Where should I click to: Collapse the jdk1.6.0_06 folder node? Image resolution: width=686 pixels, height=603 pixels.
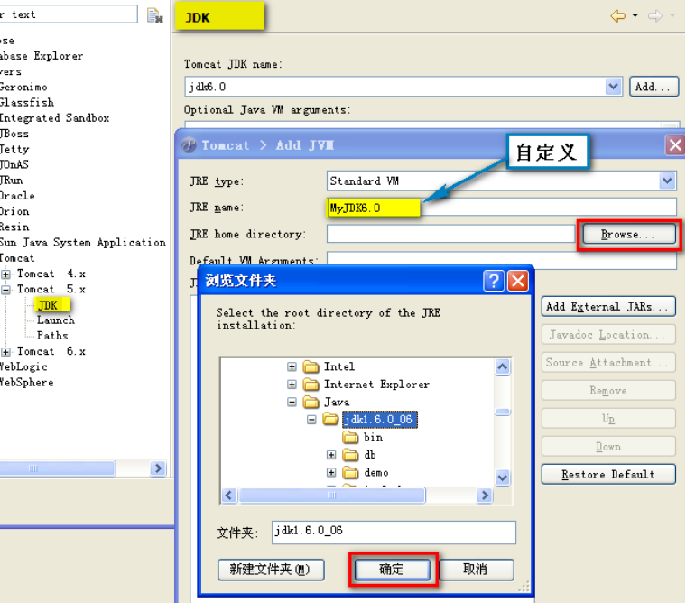pos(311,420)
